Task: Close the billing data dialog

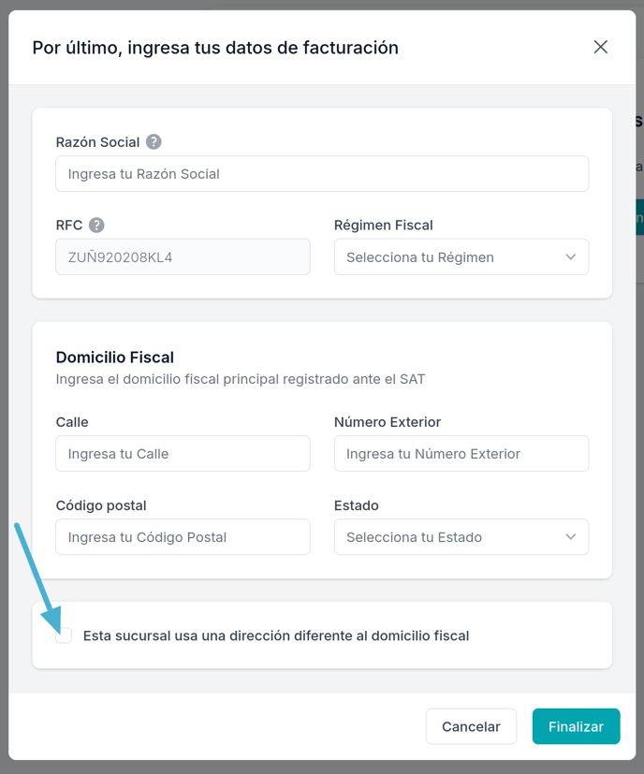Action: coord(601,47)
